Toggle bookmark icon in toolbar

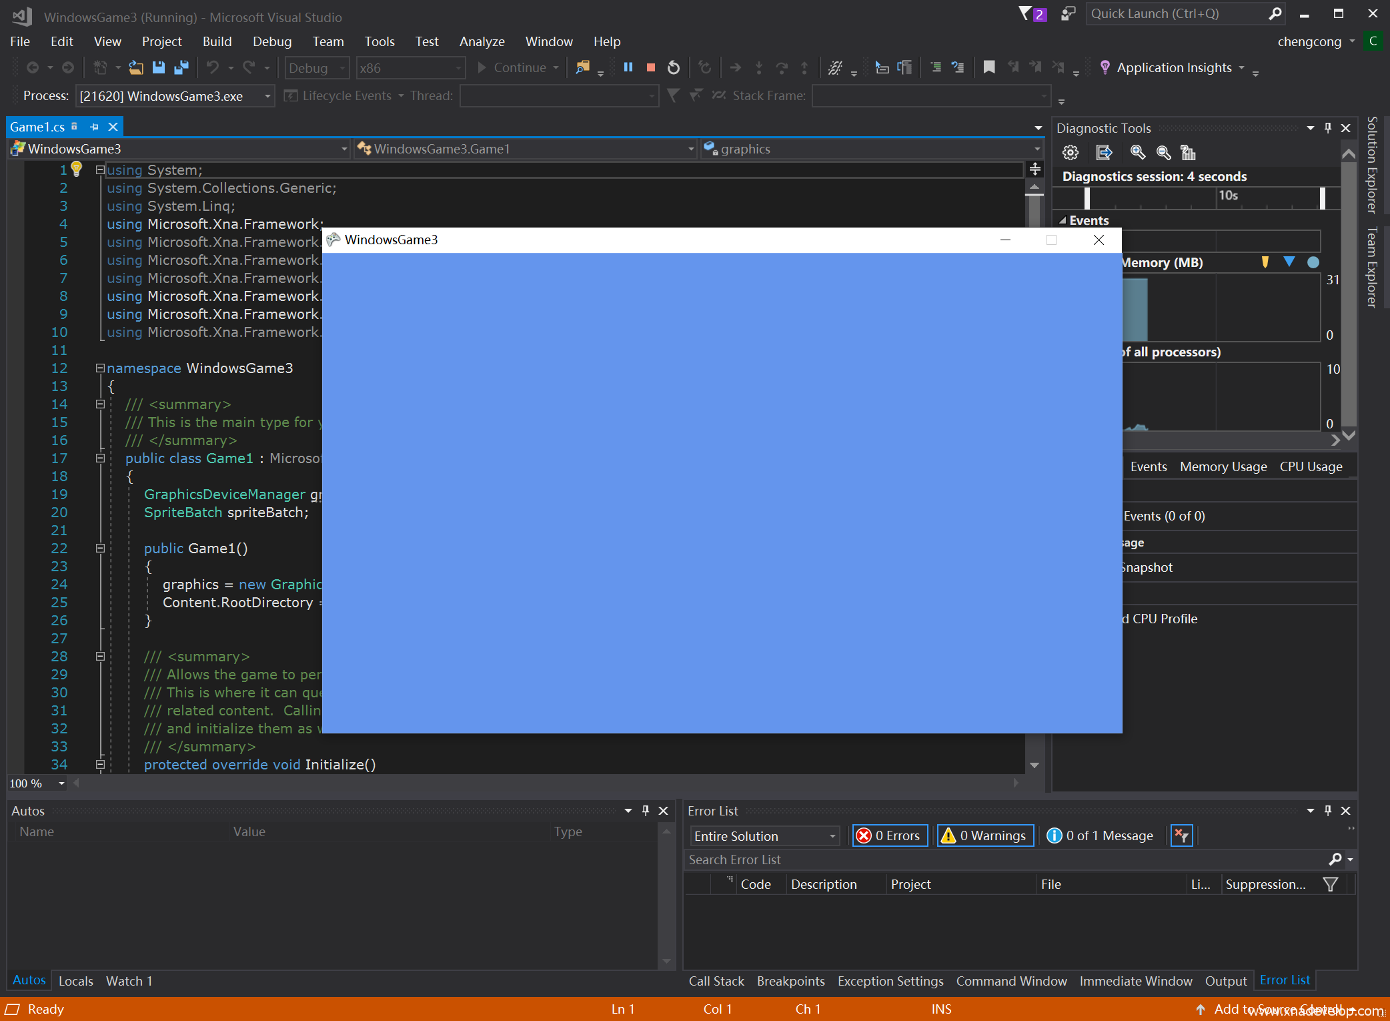pos(989,67)
